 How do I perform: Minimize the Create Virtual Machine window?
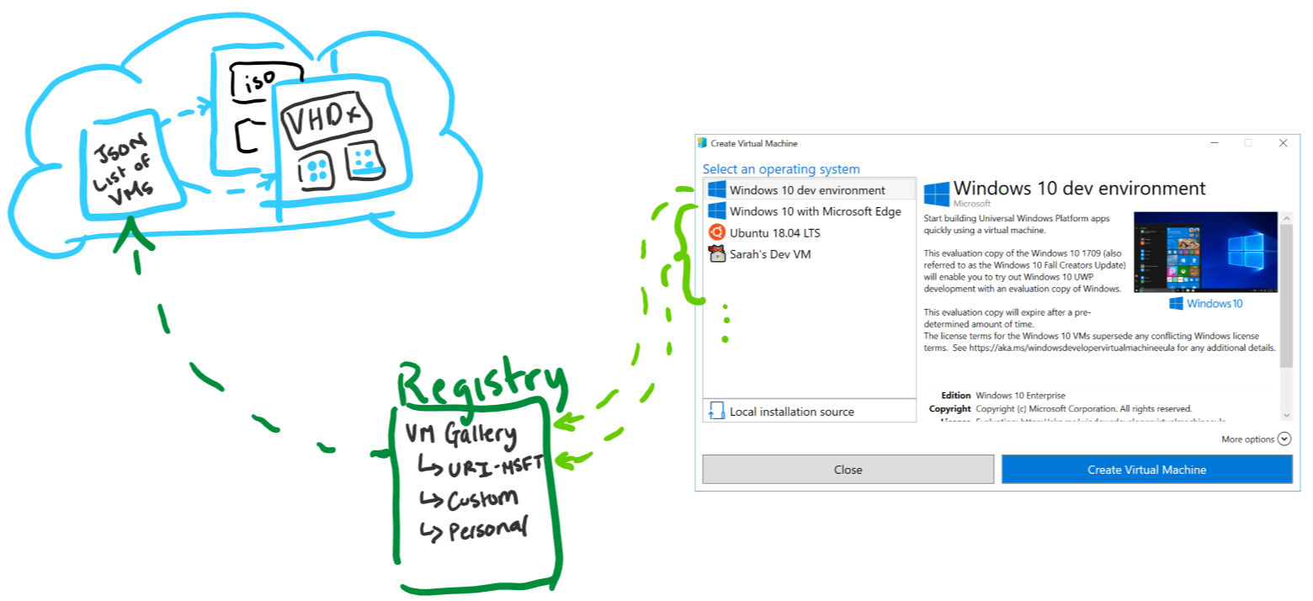pyautogui.click(x=1213, y=143)
